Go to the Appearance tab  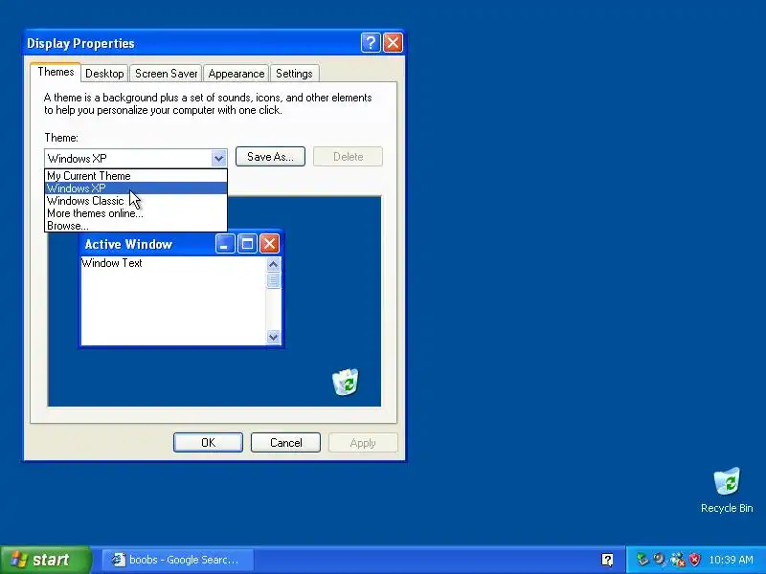(x=236, y=74)
